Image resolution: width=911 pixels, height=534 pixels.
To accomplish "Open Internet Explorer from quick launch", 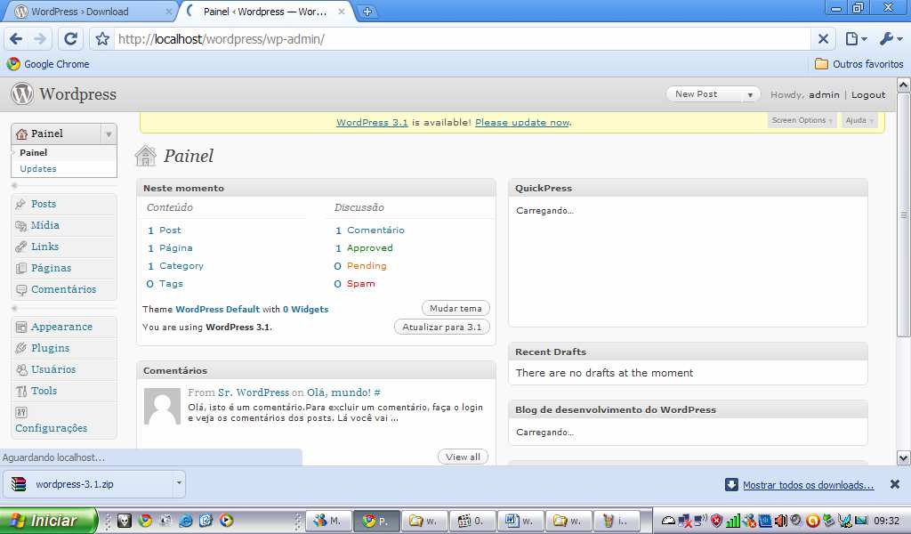I will pyautogui.click(x=186, y=521).
